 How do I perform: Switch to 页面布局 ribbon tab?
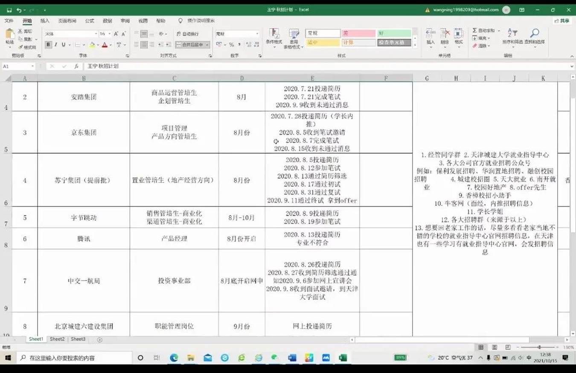[67, 20]
